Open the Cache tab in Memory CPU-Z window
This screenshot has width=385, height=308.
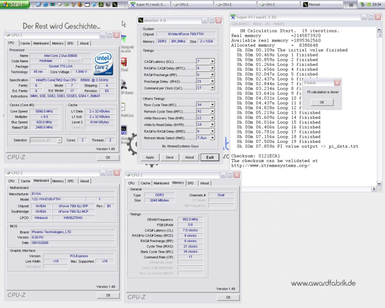[145, 183]
